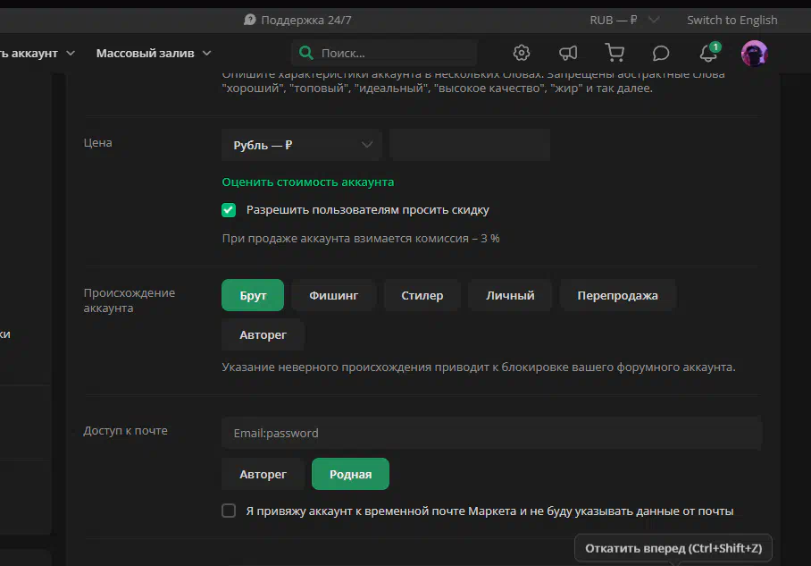Select Авторег mail access type
The height and width of the screenshot is (566, 811).
263,474
